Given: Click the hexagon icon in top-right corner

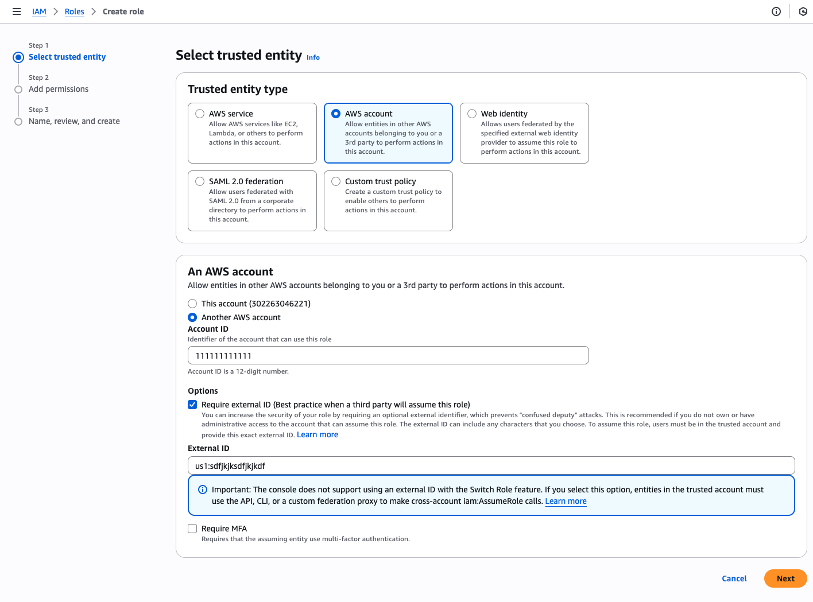Looking at the screenshot, I should tap(803, 11).
